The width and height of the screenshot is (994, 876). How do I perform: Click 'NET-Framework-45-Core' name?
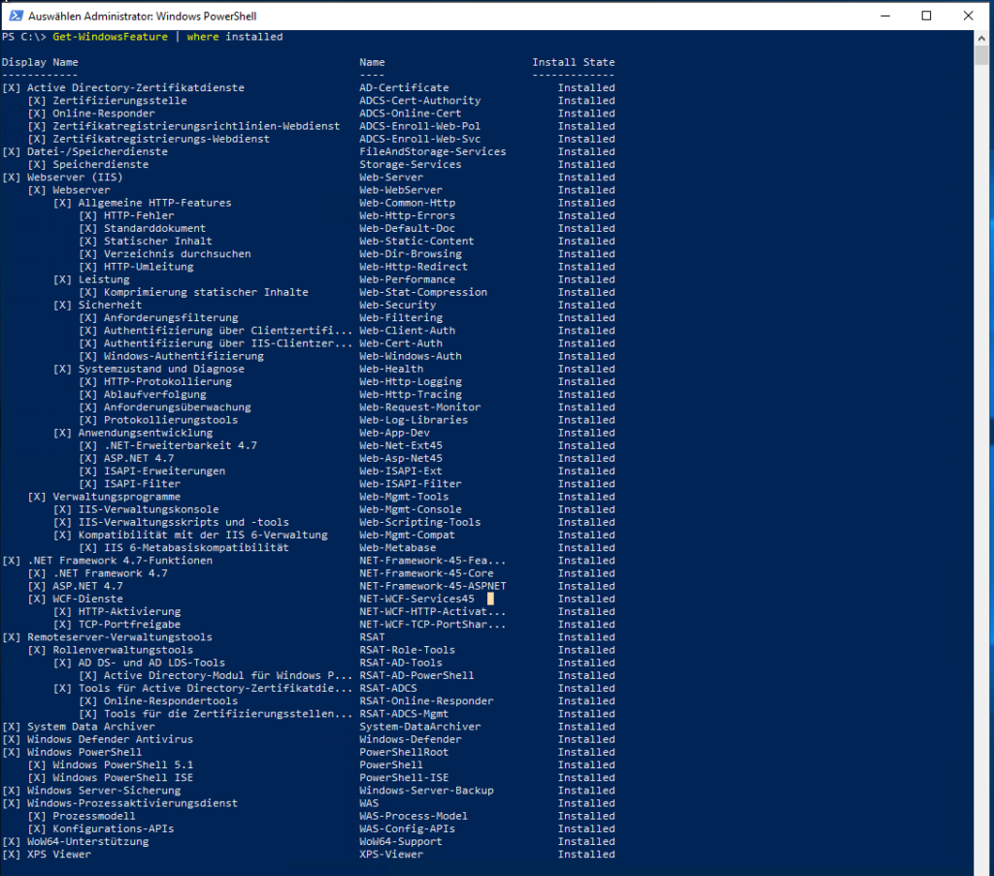point(427,573)
